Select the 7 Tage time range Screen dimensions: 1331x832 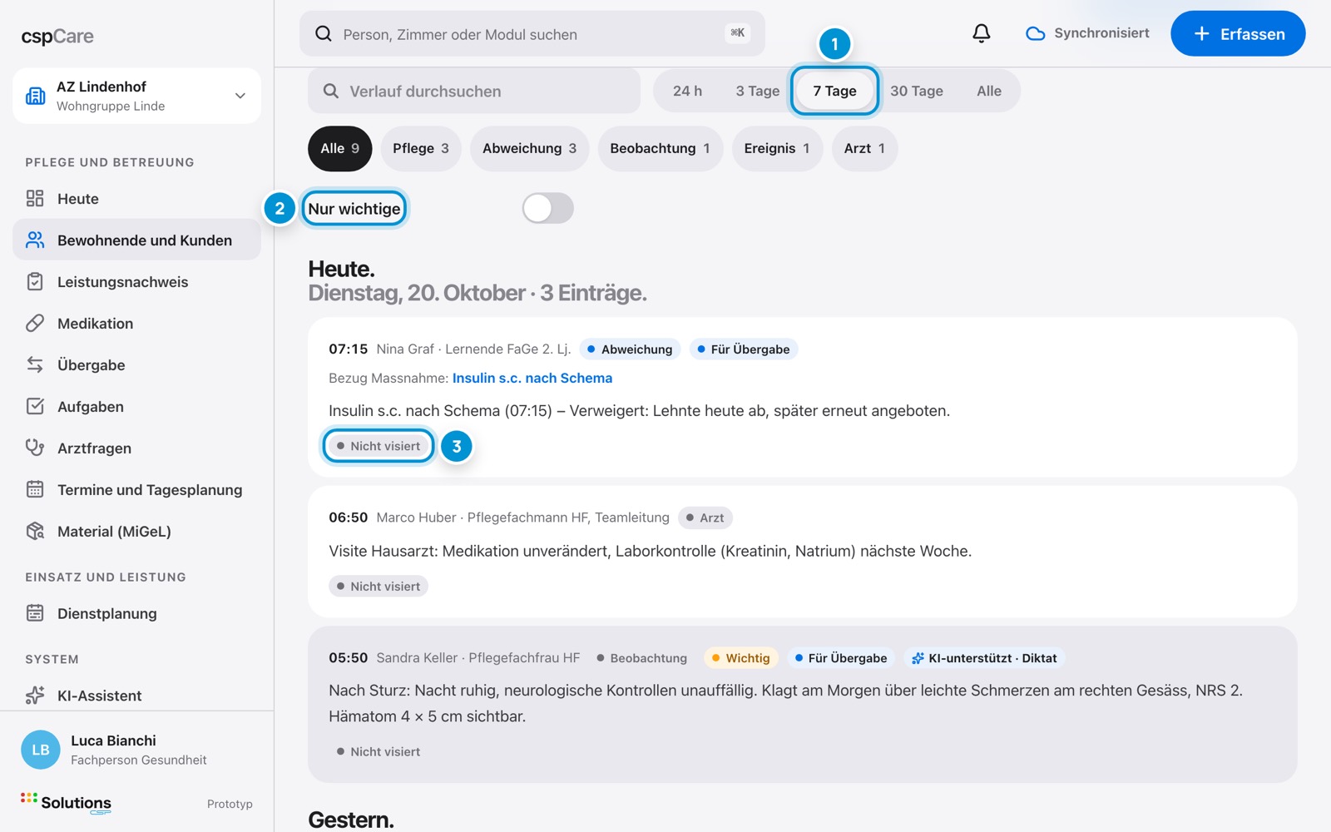click(x=834, y=91)
